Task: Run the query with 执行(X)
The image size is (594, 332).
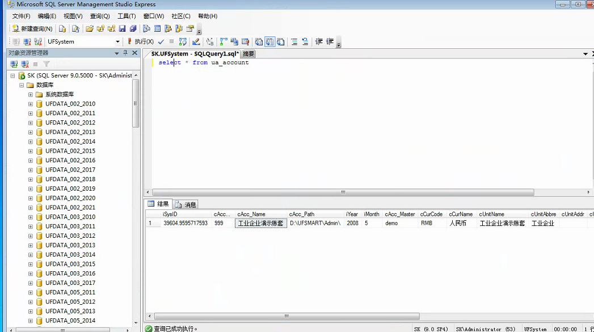Action: click(140, 41)
